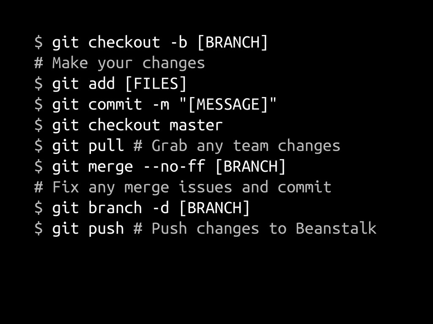
Task: Click the -b flag in first line
Action: click(179, 42)
